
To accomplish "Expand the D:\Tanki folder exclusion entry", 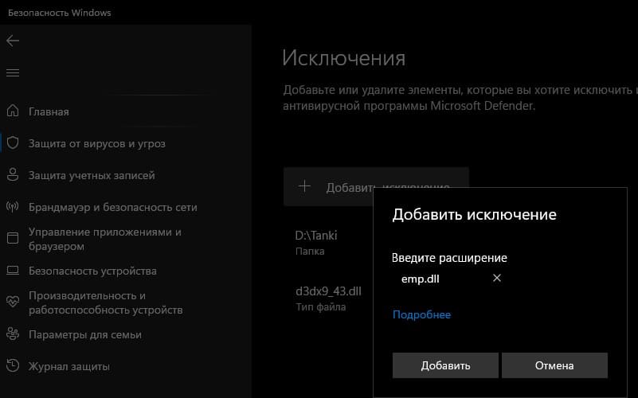I will [327, 242].
